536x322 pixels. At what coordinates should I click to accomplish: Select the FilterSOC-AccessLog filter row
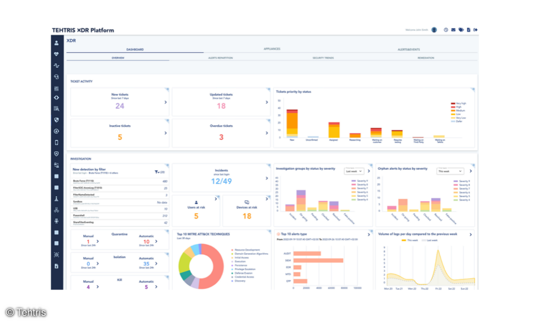click(120, 189)
